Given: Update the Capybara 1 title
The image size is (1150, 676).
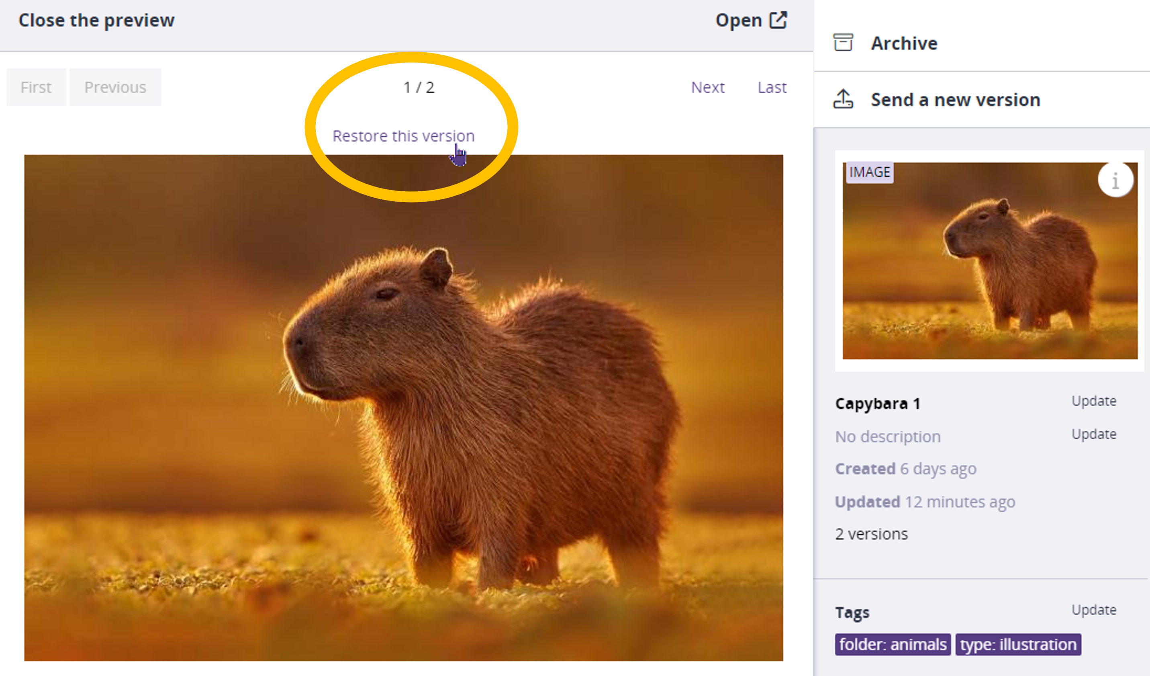Looking at the screenshot, I should (x=1093, y=401).
